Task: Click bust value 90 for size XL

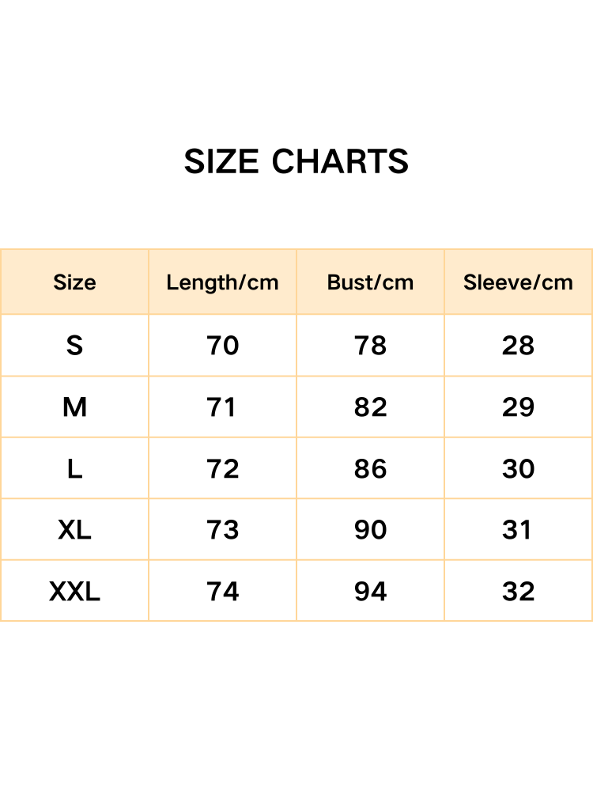Action: point(370,530)
